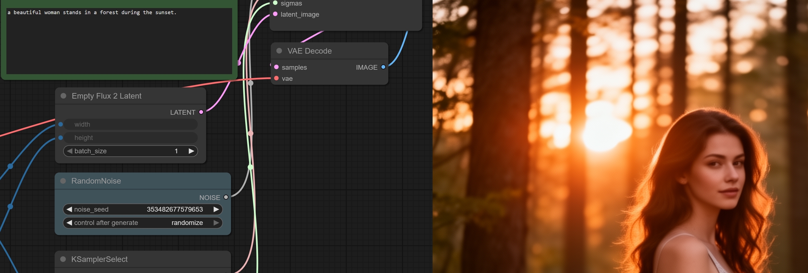Click the greyed width field
Screen dimensions: 808x273
point(131,124)
